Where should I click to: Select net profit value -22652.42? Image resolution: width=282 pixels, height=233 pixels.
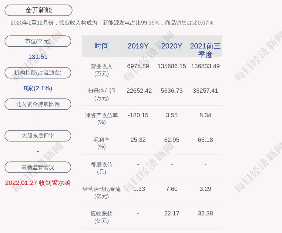138,91
